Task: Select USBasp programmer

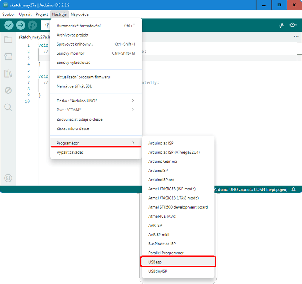Action: [178, 262]
